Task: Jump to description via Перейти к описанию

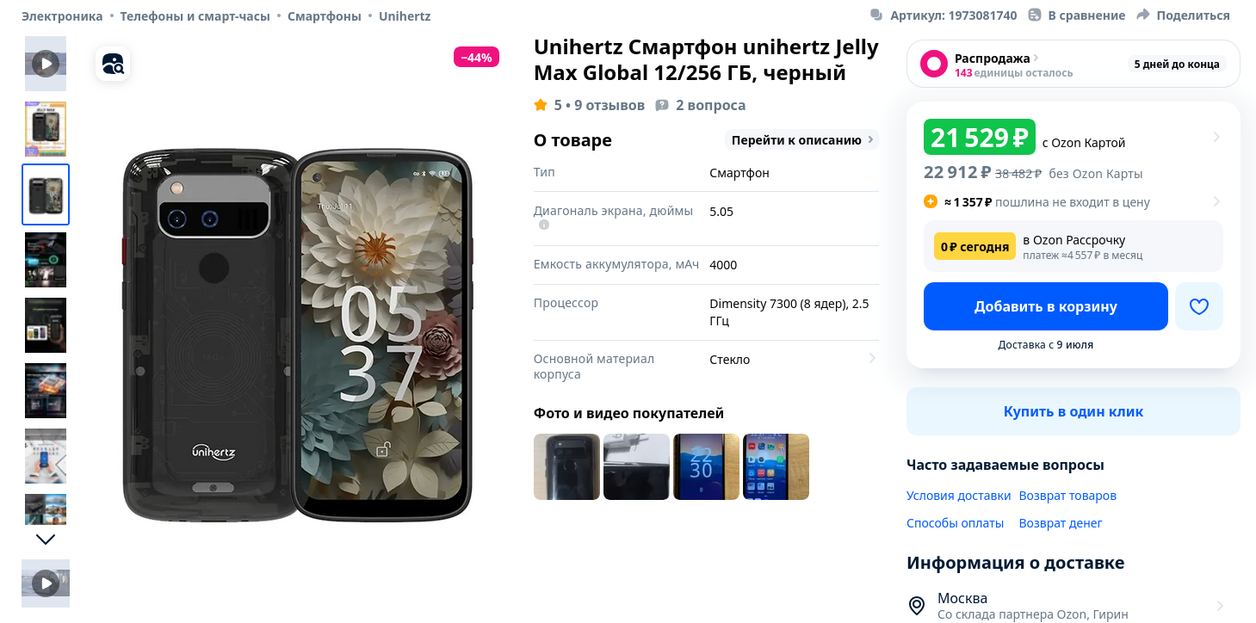Action: click(x=802, y=140)
